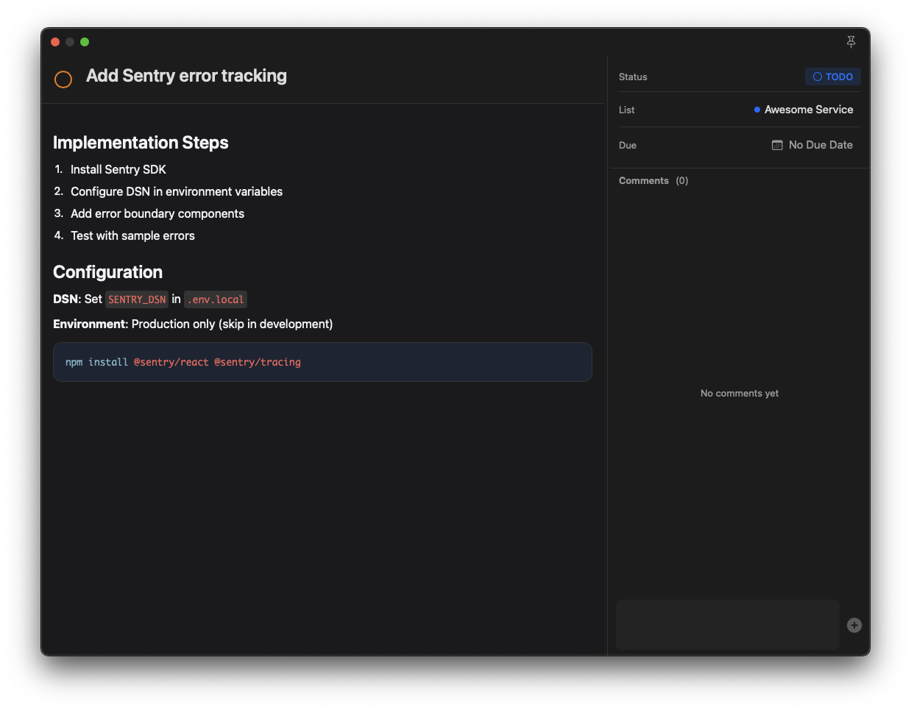Open the due date picker from No Due Date
The width and height of the screenshot is (911, 710).
pos(820,145)
